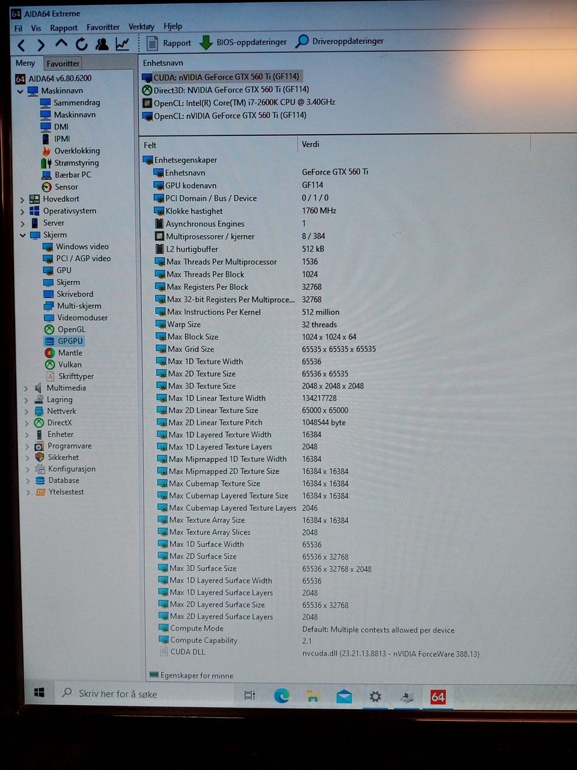Image resolution: width=577 pixels, height=770 pixels.
Task: Open the Favoritter menu in the menu bar
Action: (103, 27)
